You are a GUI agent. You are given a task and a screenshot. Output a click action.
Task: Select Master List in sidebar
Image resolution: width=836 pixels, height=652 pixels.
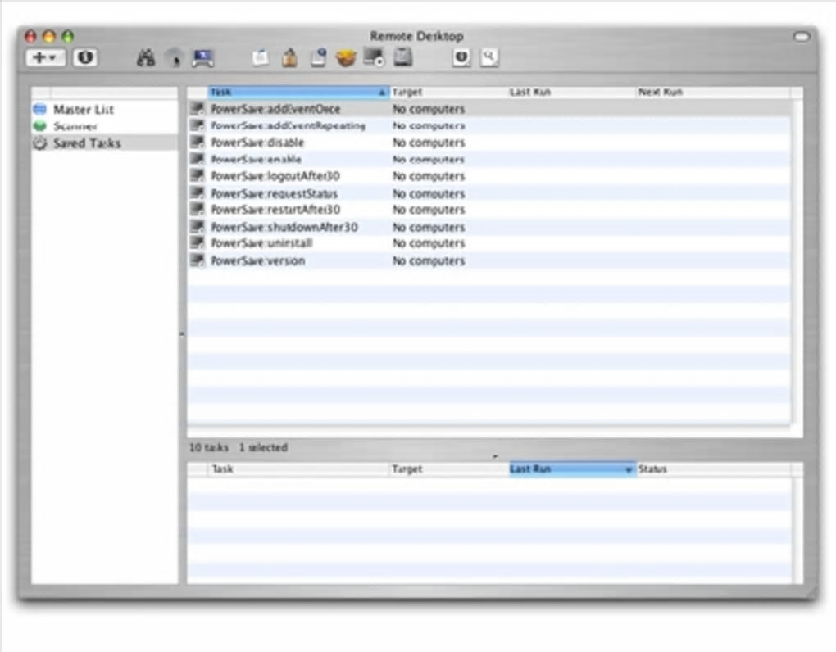coord(105,110)
